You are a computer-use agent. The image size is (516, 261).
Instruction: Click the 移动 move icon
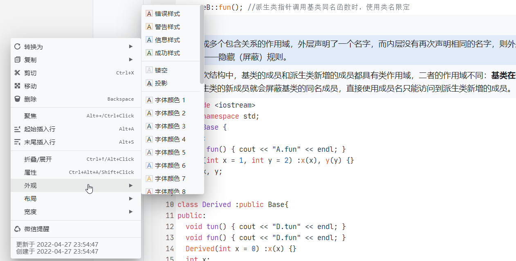pos(17,86)
